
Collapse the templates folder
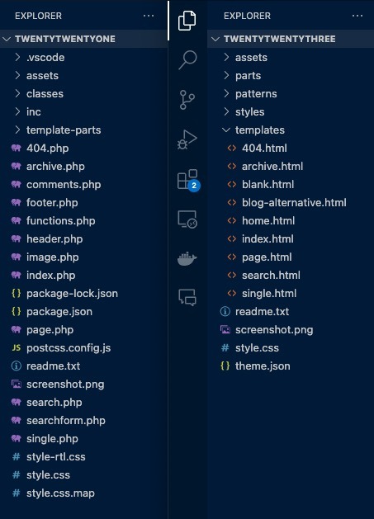coord(291,130)
